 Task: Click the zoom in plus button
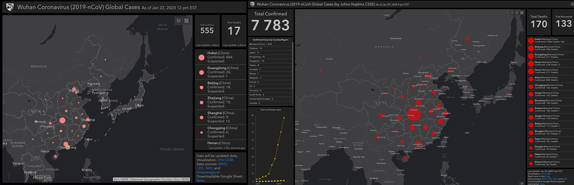(522, 183)
